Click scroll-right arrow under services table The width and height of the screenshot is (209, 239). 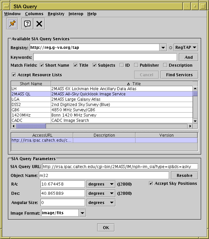pos(190,126)
